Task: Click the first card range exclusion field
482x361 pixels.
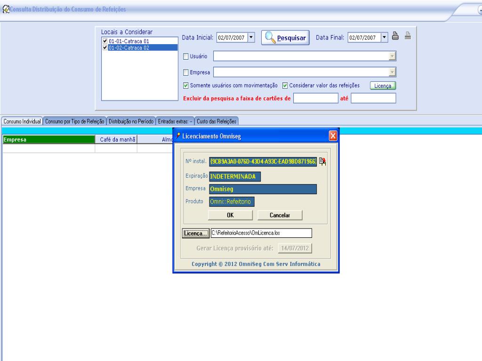Action: coord(316,98)
